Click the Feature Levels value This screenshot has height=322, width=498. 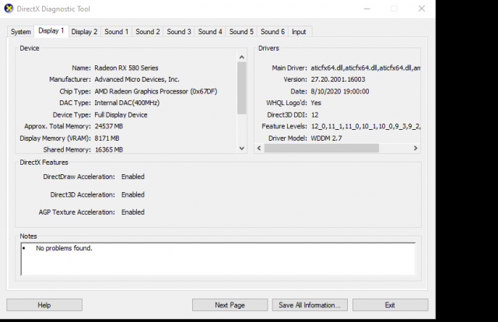(366, 126)
